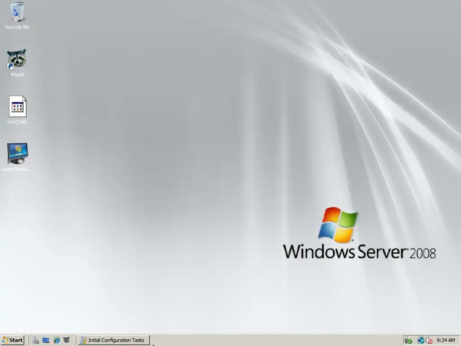
Task: Select the Recycle Bin desktop icon
Action: [17, 16]
